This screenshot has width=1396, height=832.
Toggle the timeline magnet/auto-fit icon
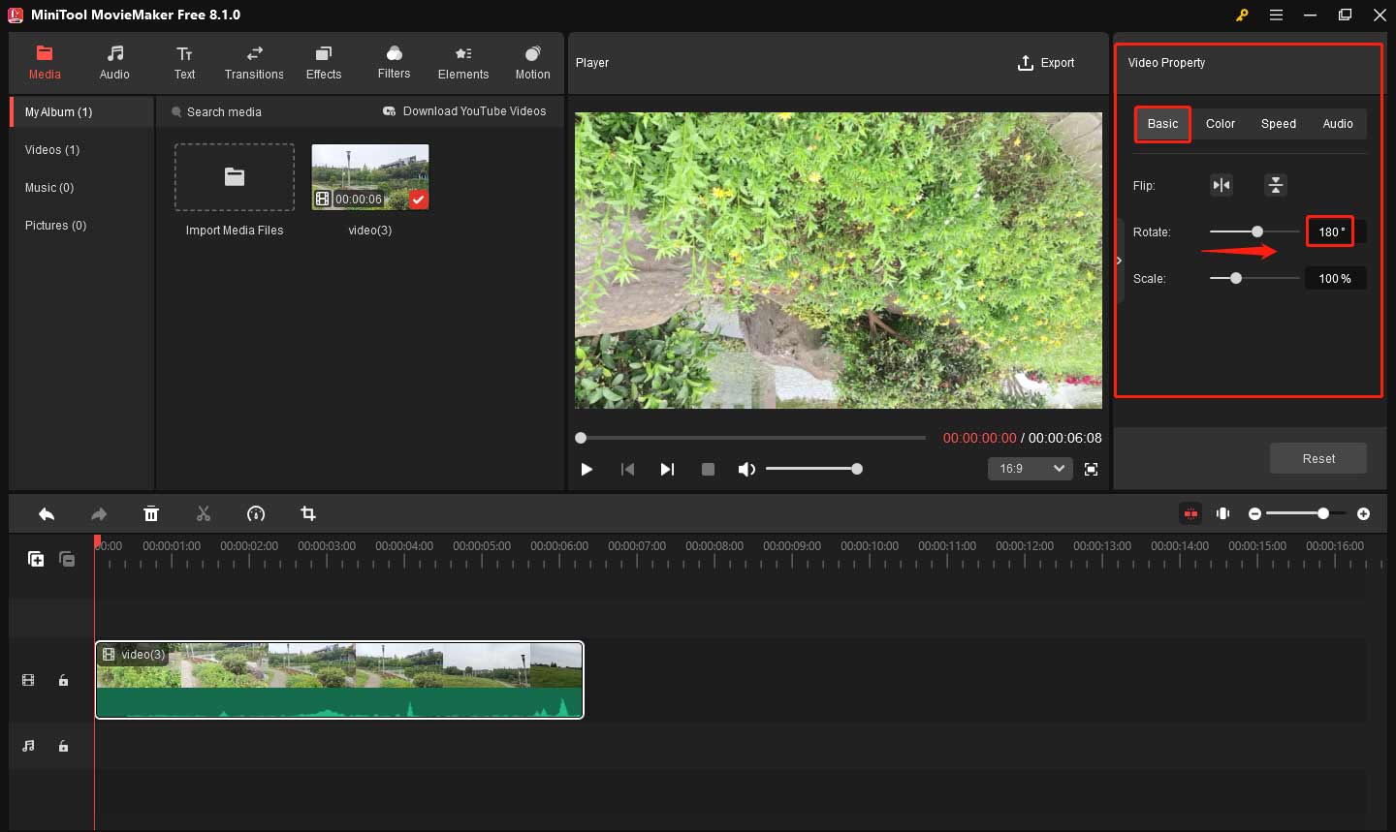point(1223,513)
